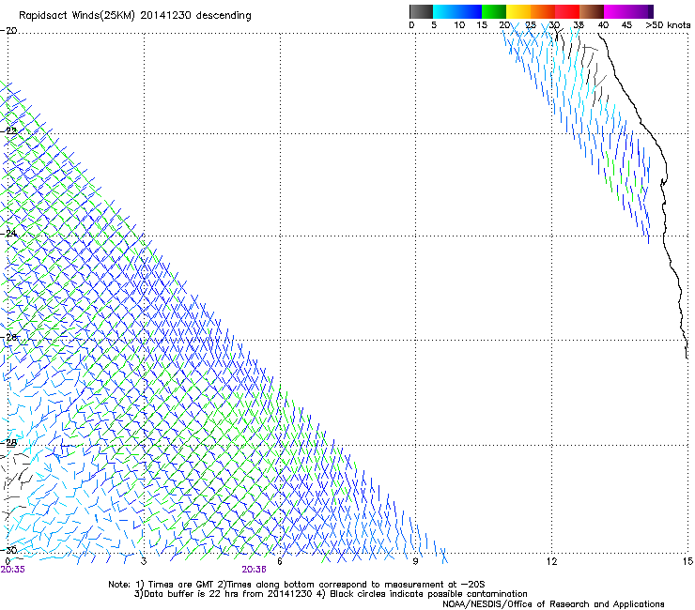Click the green 15-20 knots legend swatch
Image resolution: width=695 pixels, height=610 pixels.
(x=494, y=11)
